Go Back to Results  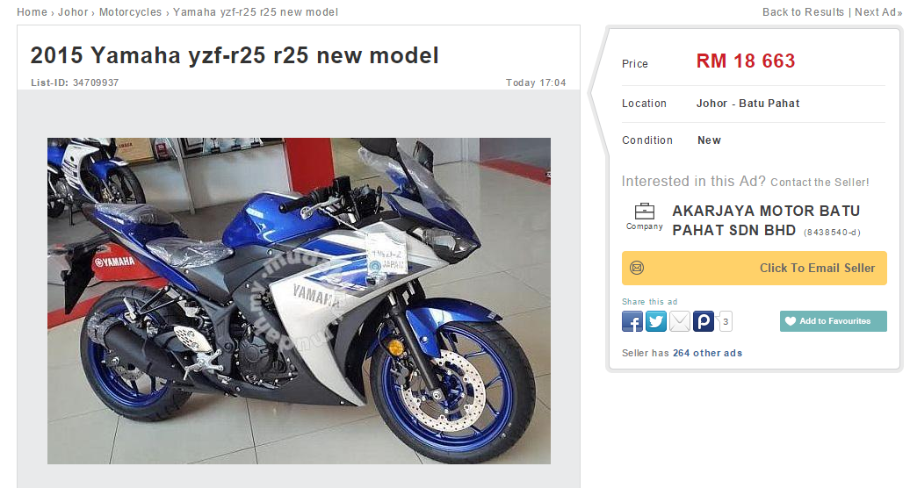pos(803,12)
